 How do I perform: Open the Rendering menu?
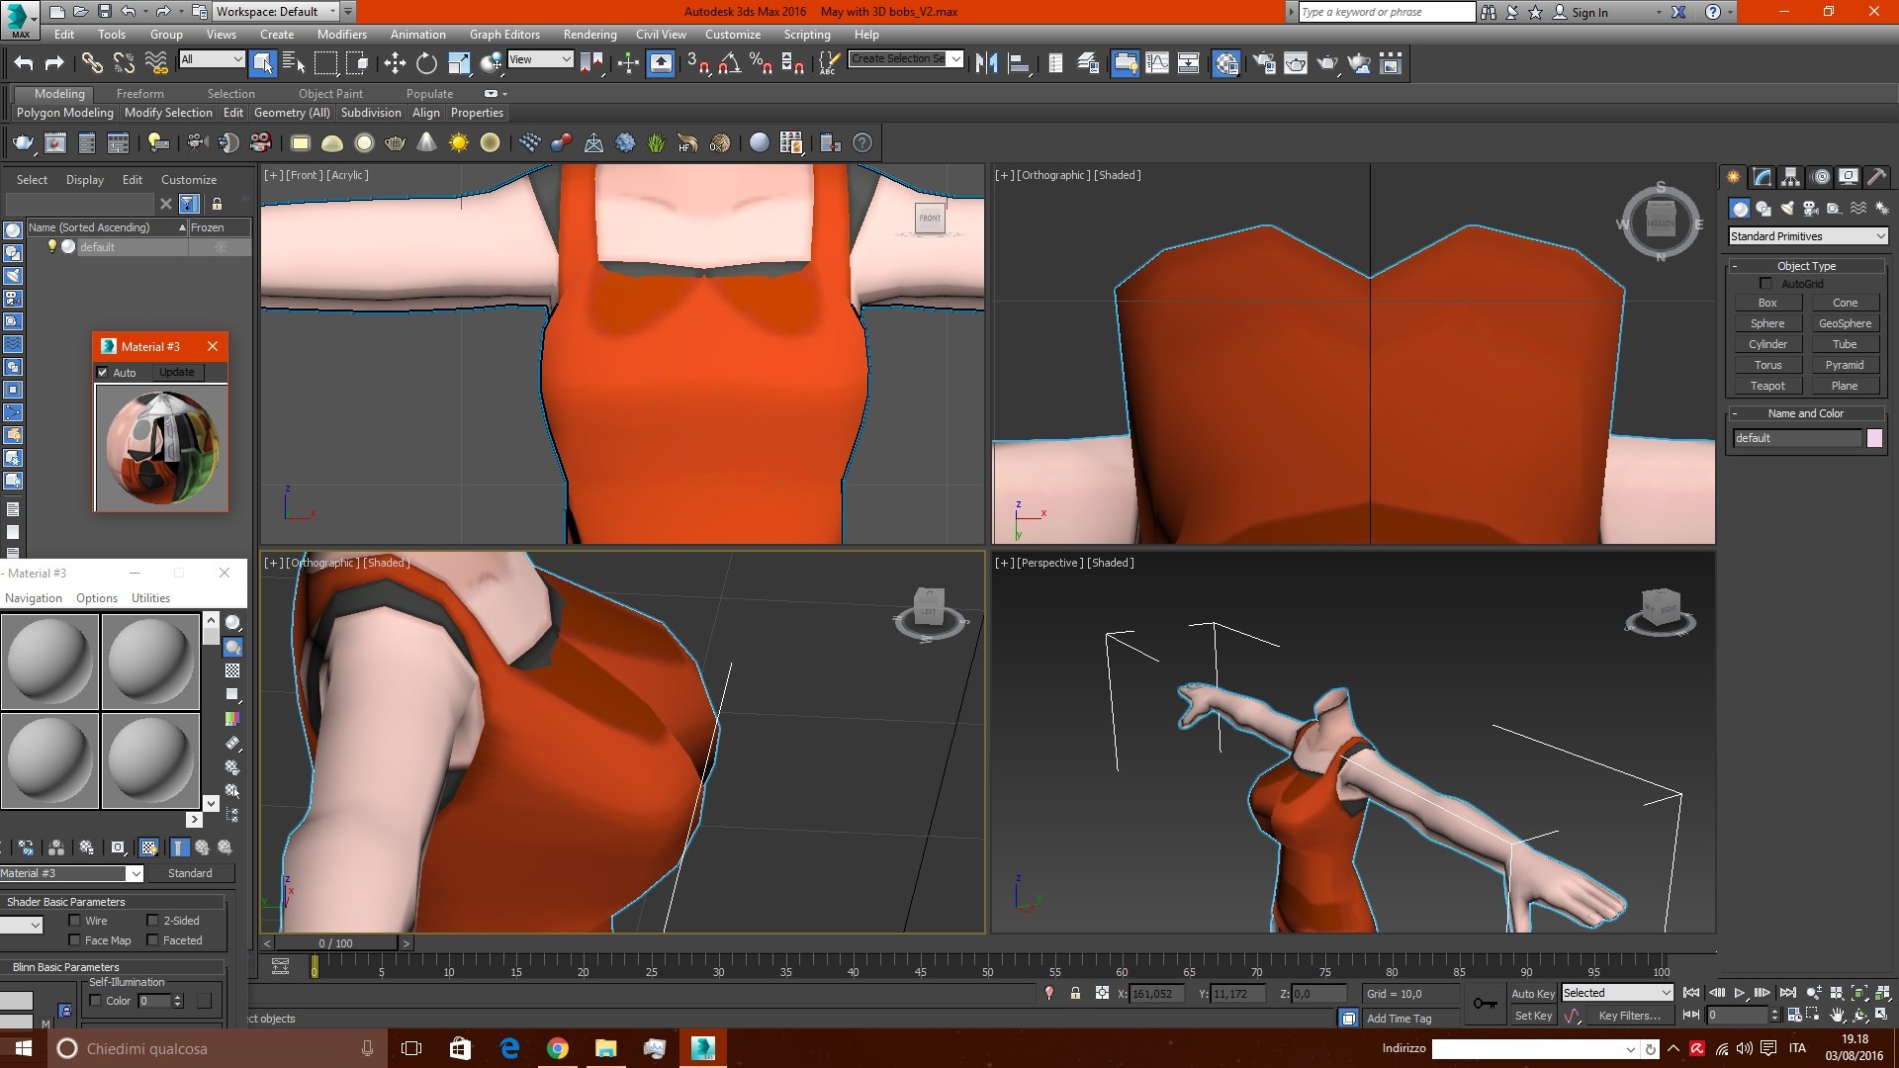[589, 35]
